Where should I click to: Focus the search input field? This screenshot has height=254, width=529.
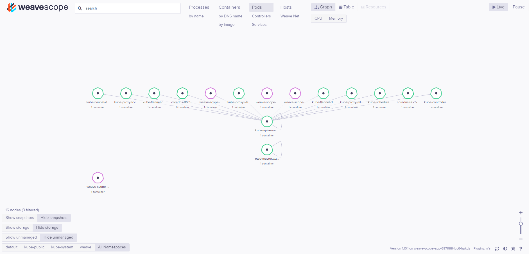[x=128, y=8]
